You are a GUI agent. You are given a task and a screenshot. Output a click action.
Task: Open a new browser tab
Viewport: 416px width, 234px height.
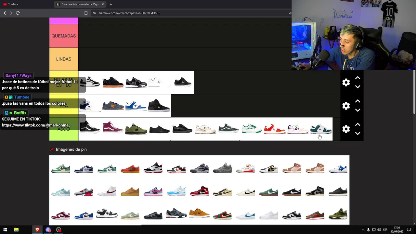[x=111, y=4]
